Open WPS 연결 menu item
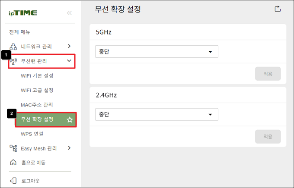Viewport: 294px width, 188px height. (32, 134)
